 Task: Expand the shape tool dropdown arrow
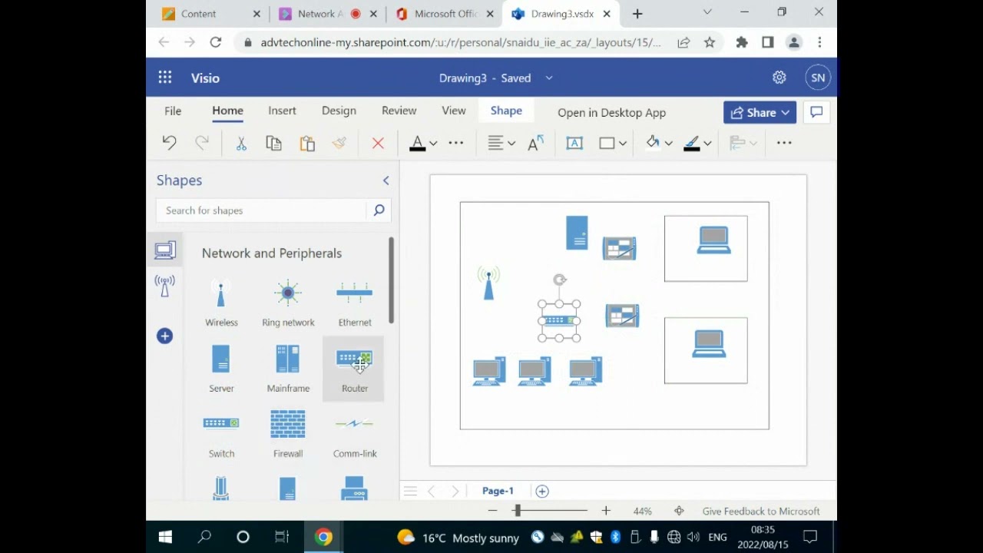tap(623, 144)
